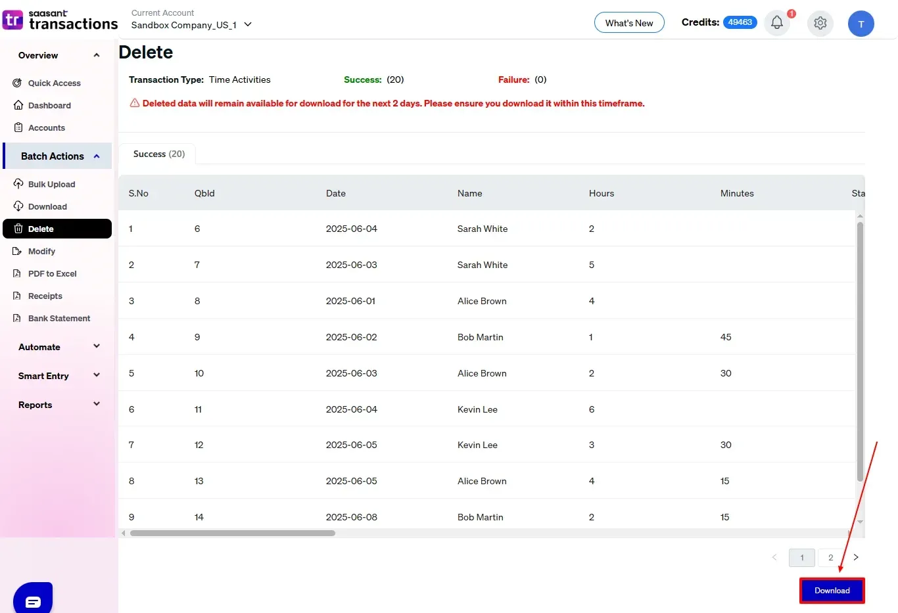
Task: Click the Delete trash icon
Action: coord(18,229)
